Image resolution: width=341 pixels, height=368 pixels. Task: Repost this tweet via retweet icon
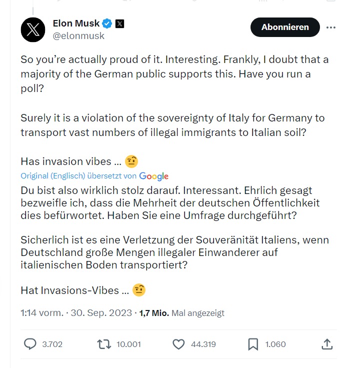click(104, 344)
